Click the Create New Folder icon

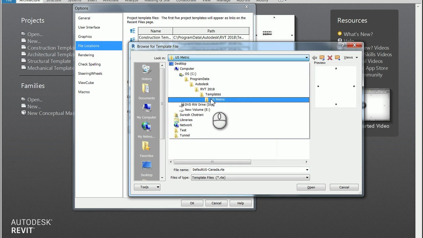[x=337, y=58]
